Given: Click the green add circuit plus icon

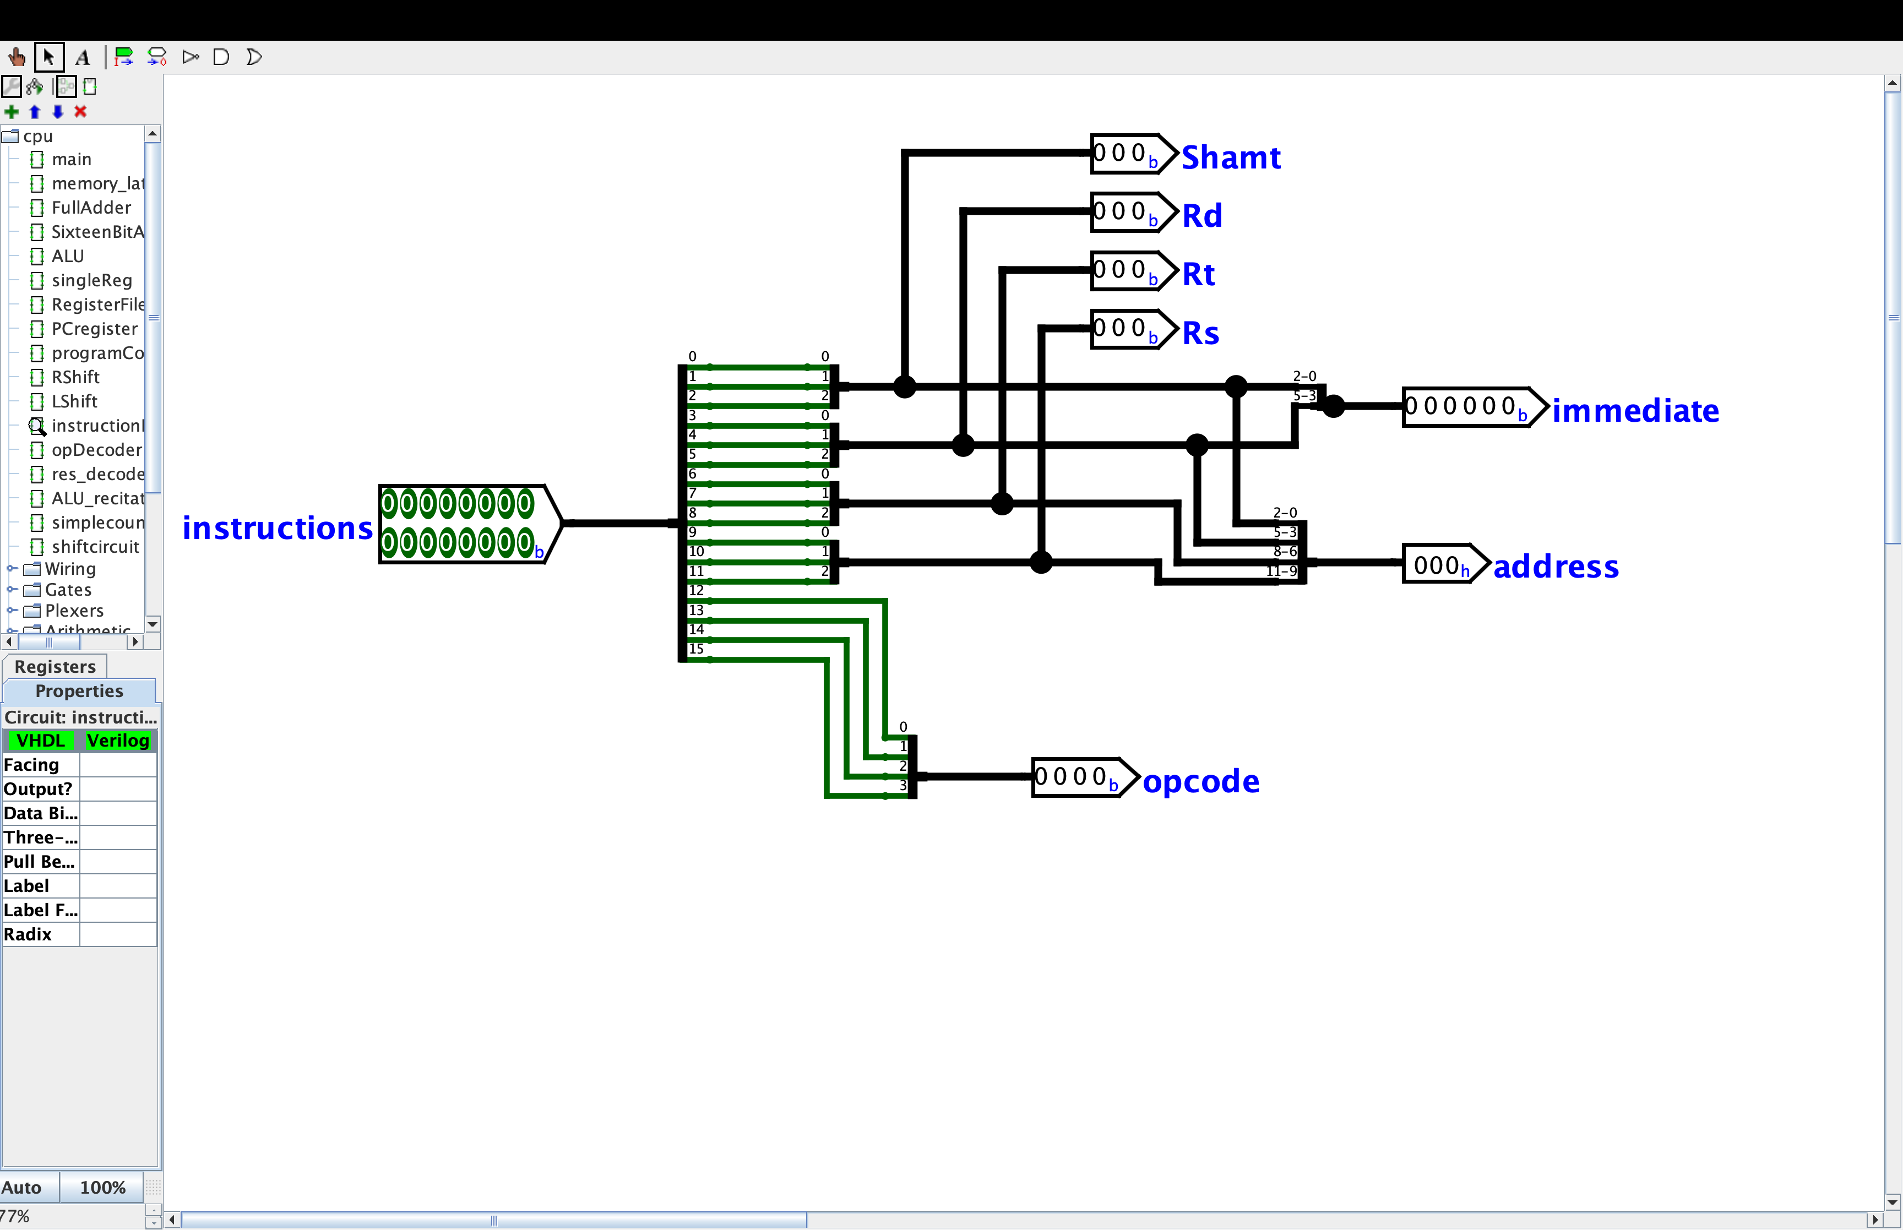Looking at the screenshot, I should coord(11,112).
